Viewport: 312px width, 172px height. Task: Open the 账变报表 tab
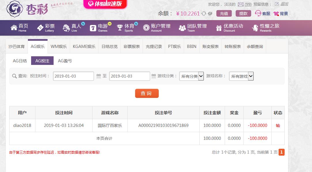point(211,47)
